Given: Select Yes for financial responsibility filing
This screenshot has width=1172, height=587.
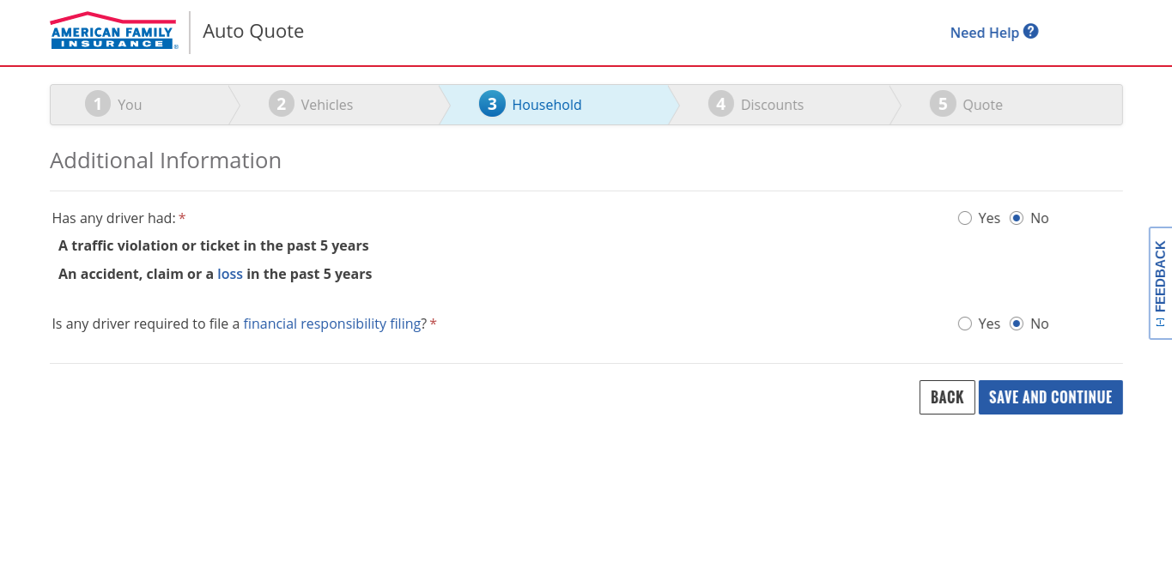Looking at the screenshot, I should (x=965, y=324).
